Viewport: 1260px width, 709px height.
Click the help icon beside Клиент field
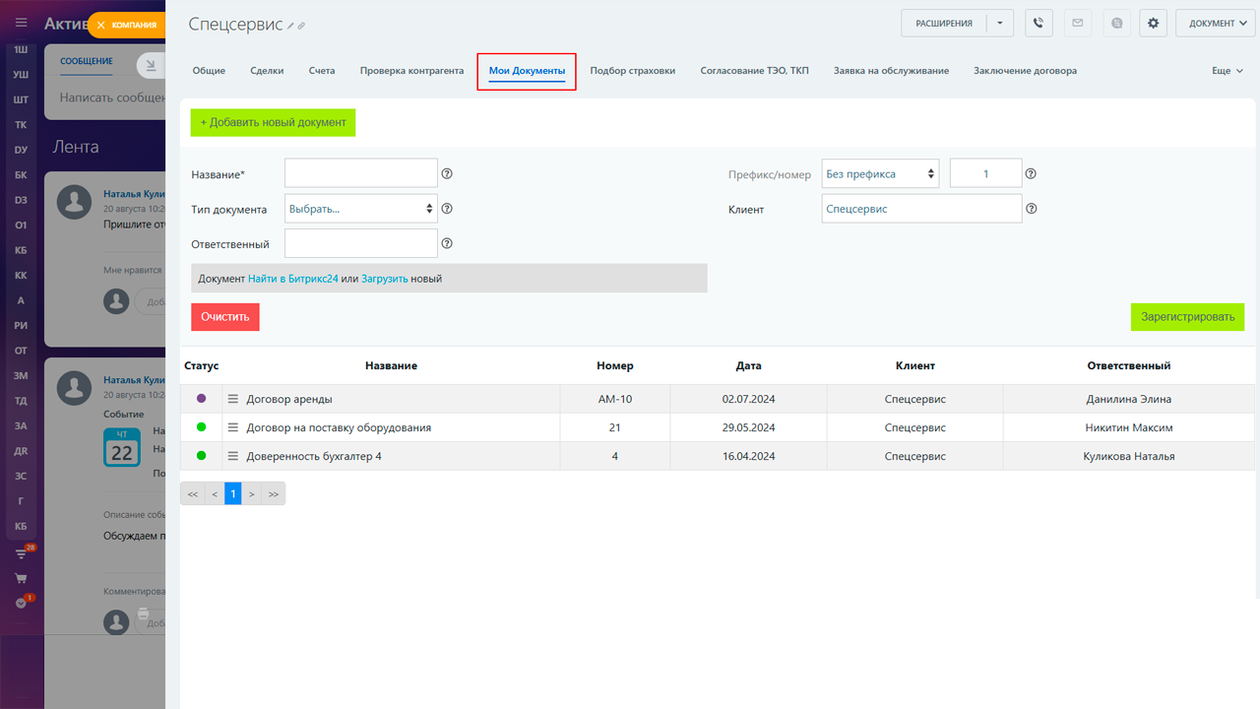pyautogui.click(x=1031, y=209)
